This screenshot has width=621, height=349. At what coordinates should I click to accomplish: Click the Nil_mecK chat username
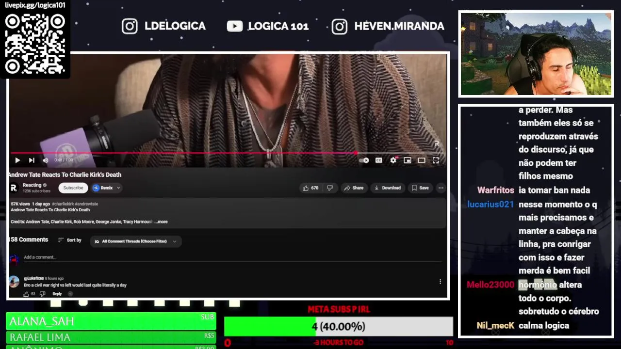point(495,326)
